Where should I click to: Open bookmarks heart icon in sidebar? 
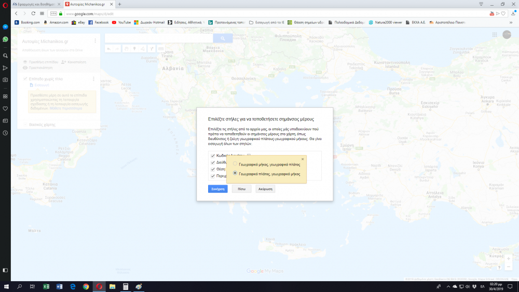[5, 108]
